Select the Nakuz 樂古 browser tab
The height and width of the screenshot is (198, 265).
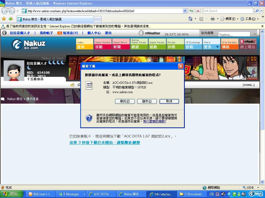[x=55, y=19]
